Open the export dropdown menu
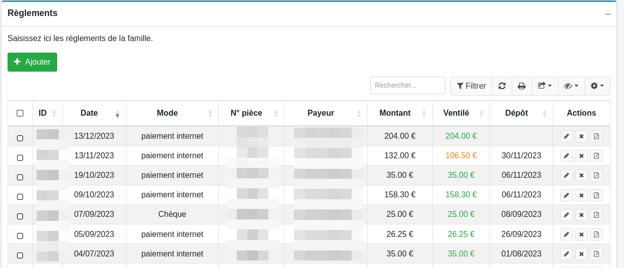624x268 pixels. 544,86
